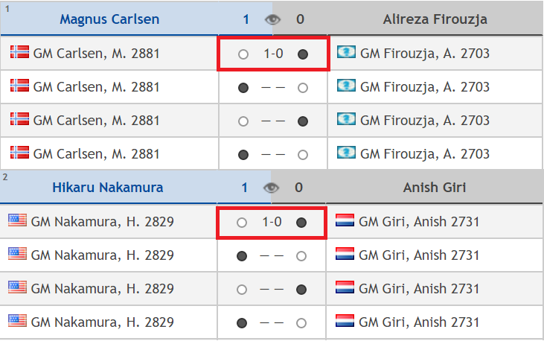The height and width of the screenshot is (341, 544).
Task: Open the 1-0 result of Nakamura vs Giri
Action: [x=272, y=222]
